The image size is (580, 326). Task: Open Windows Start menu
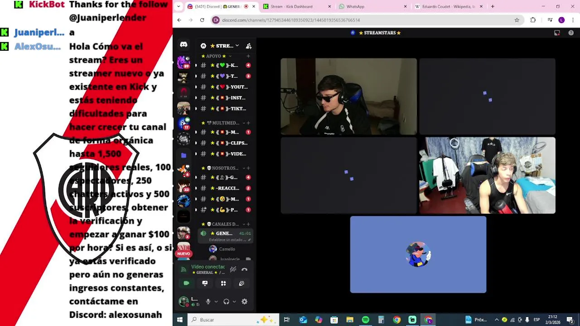pos(180,320)
